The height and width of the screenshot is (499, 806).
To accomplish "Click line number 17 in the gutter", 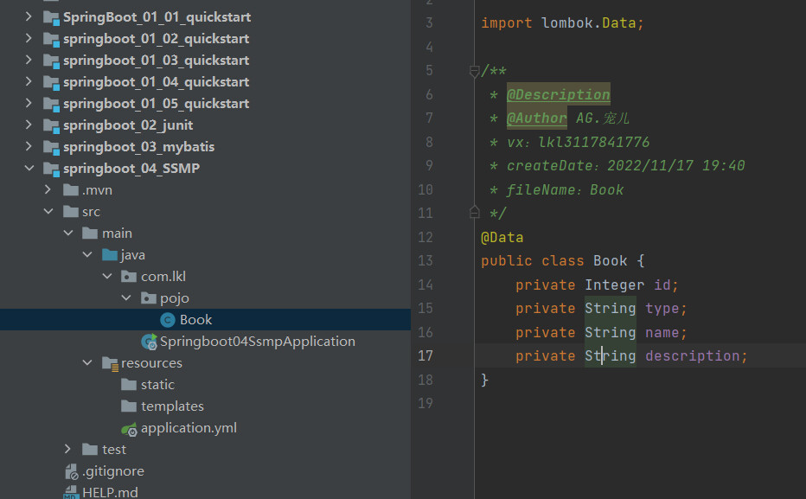I will (x=425, y=355).
